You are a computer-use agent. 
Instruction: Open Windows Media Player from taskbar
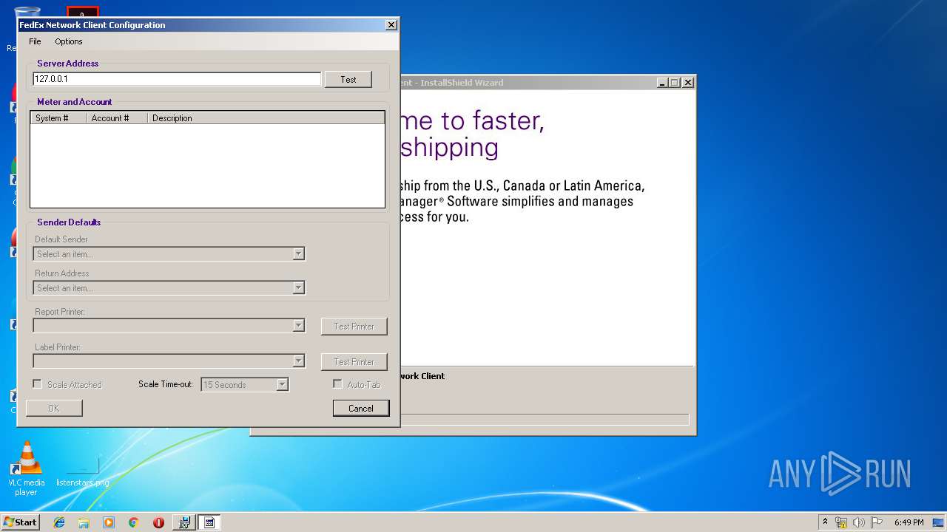tap(109, 522)
